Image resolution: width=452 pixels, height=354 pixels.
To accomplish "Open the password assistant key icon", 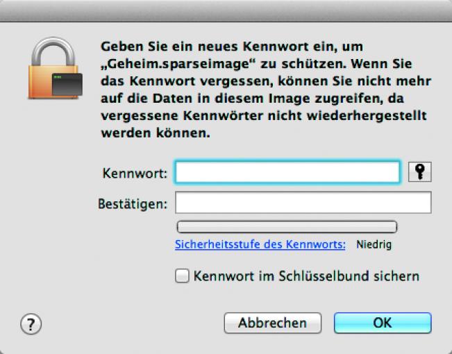I will tap(419, 172).
